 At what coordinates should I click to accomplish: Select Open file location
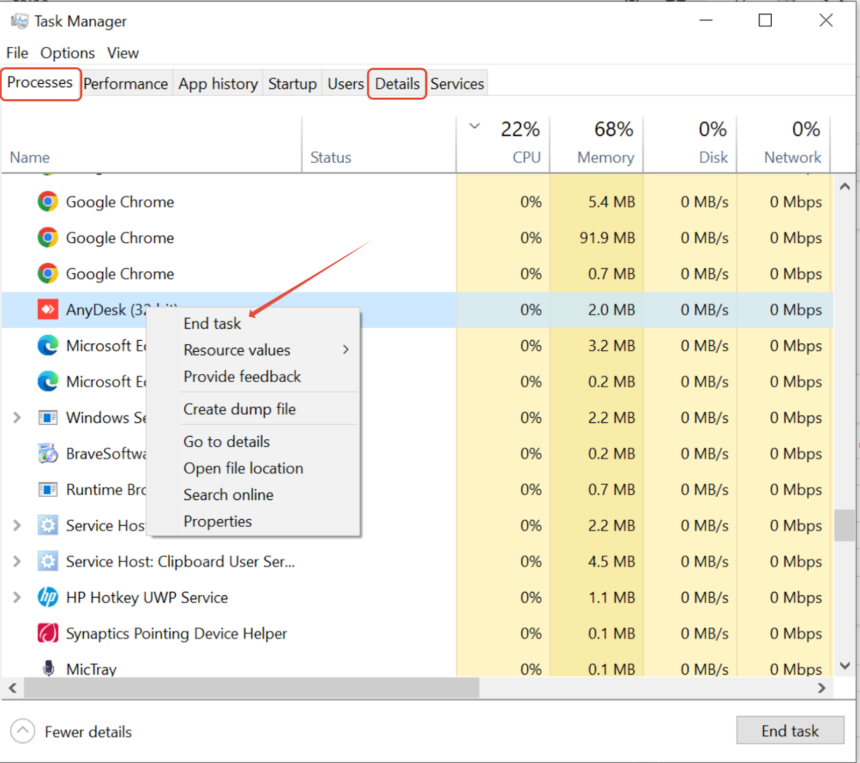[x=243, y=468]
